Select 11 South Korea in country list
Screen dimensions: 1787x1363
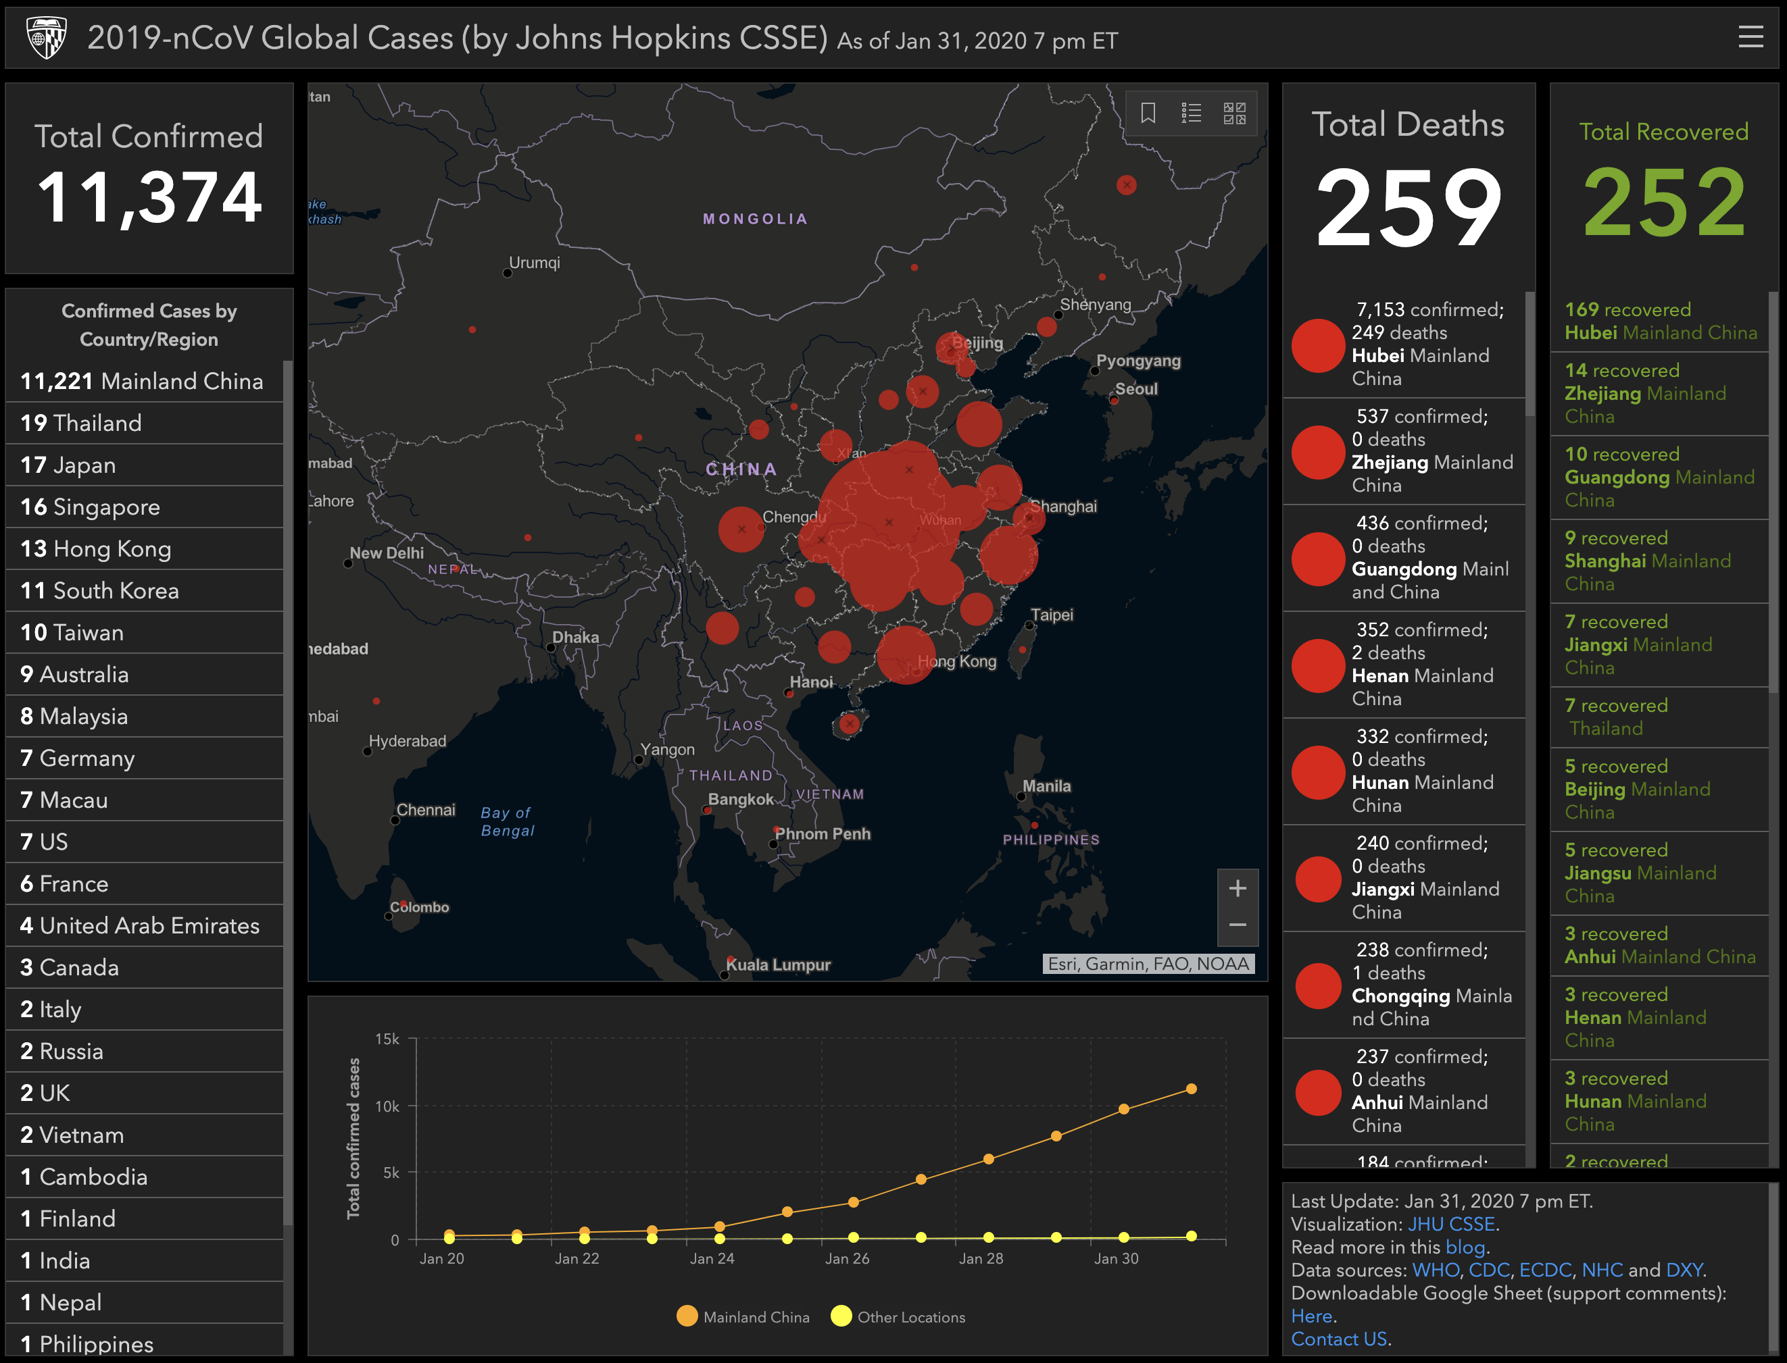click(x=145, y=590)
